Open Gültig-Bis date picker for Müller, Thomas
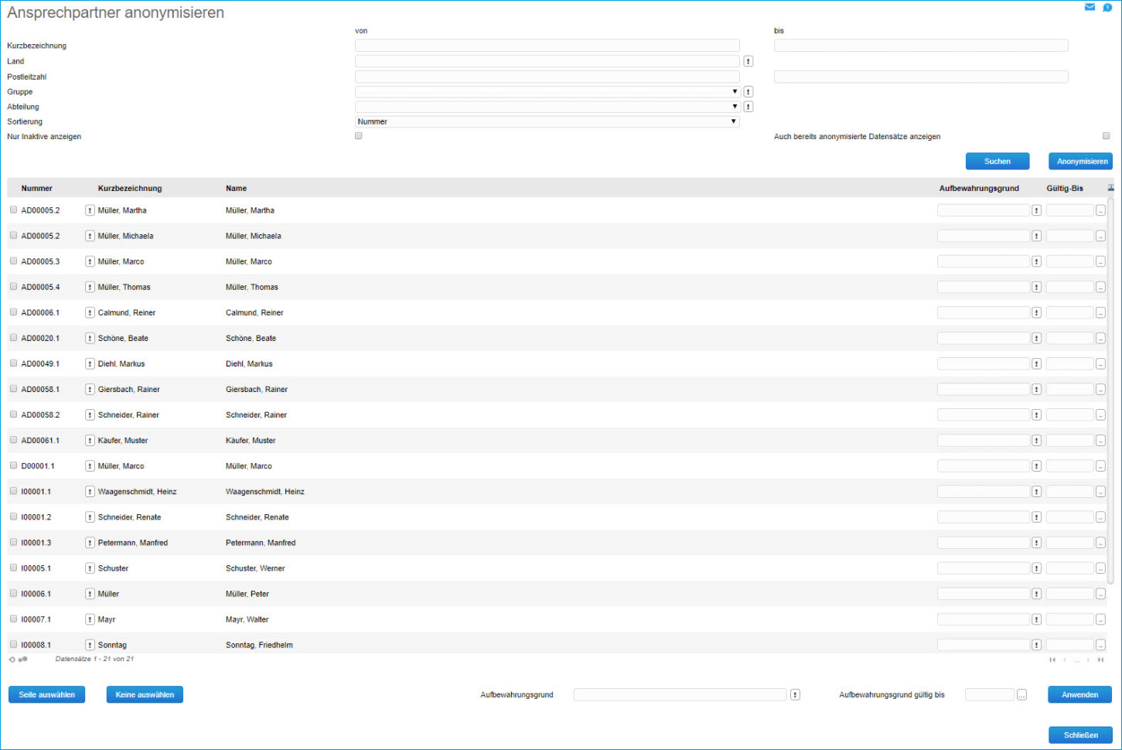The height and width of the screenshot is (750, 1122). (1100, 287)
